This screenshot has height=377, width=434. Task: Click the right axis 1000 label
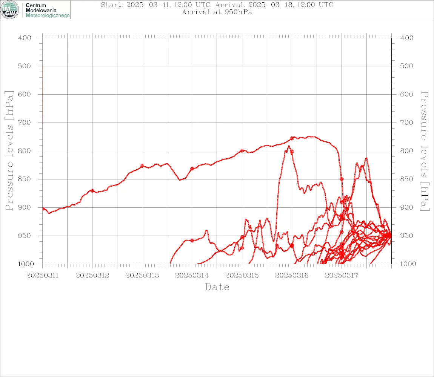[408, 264]
